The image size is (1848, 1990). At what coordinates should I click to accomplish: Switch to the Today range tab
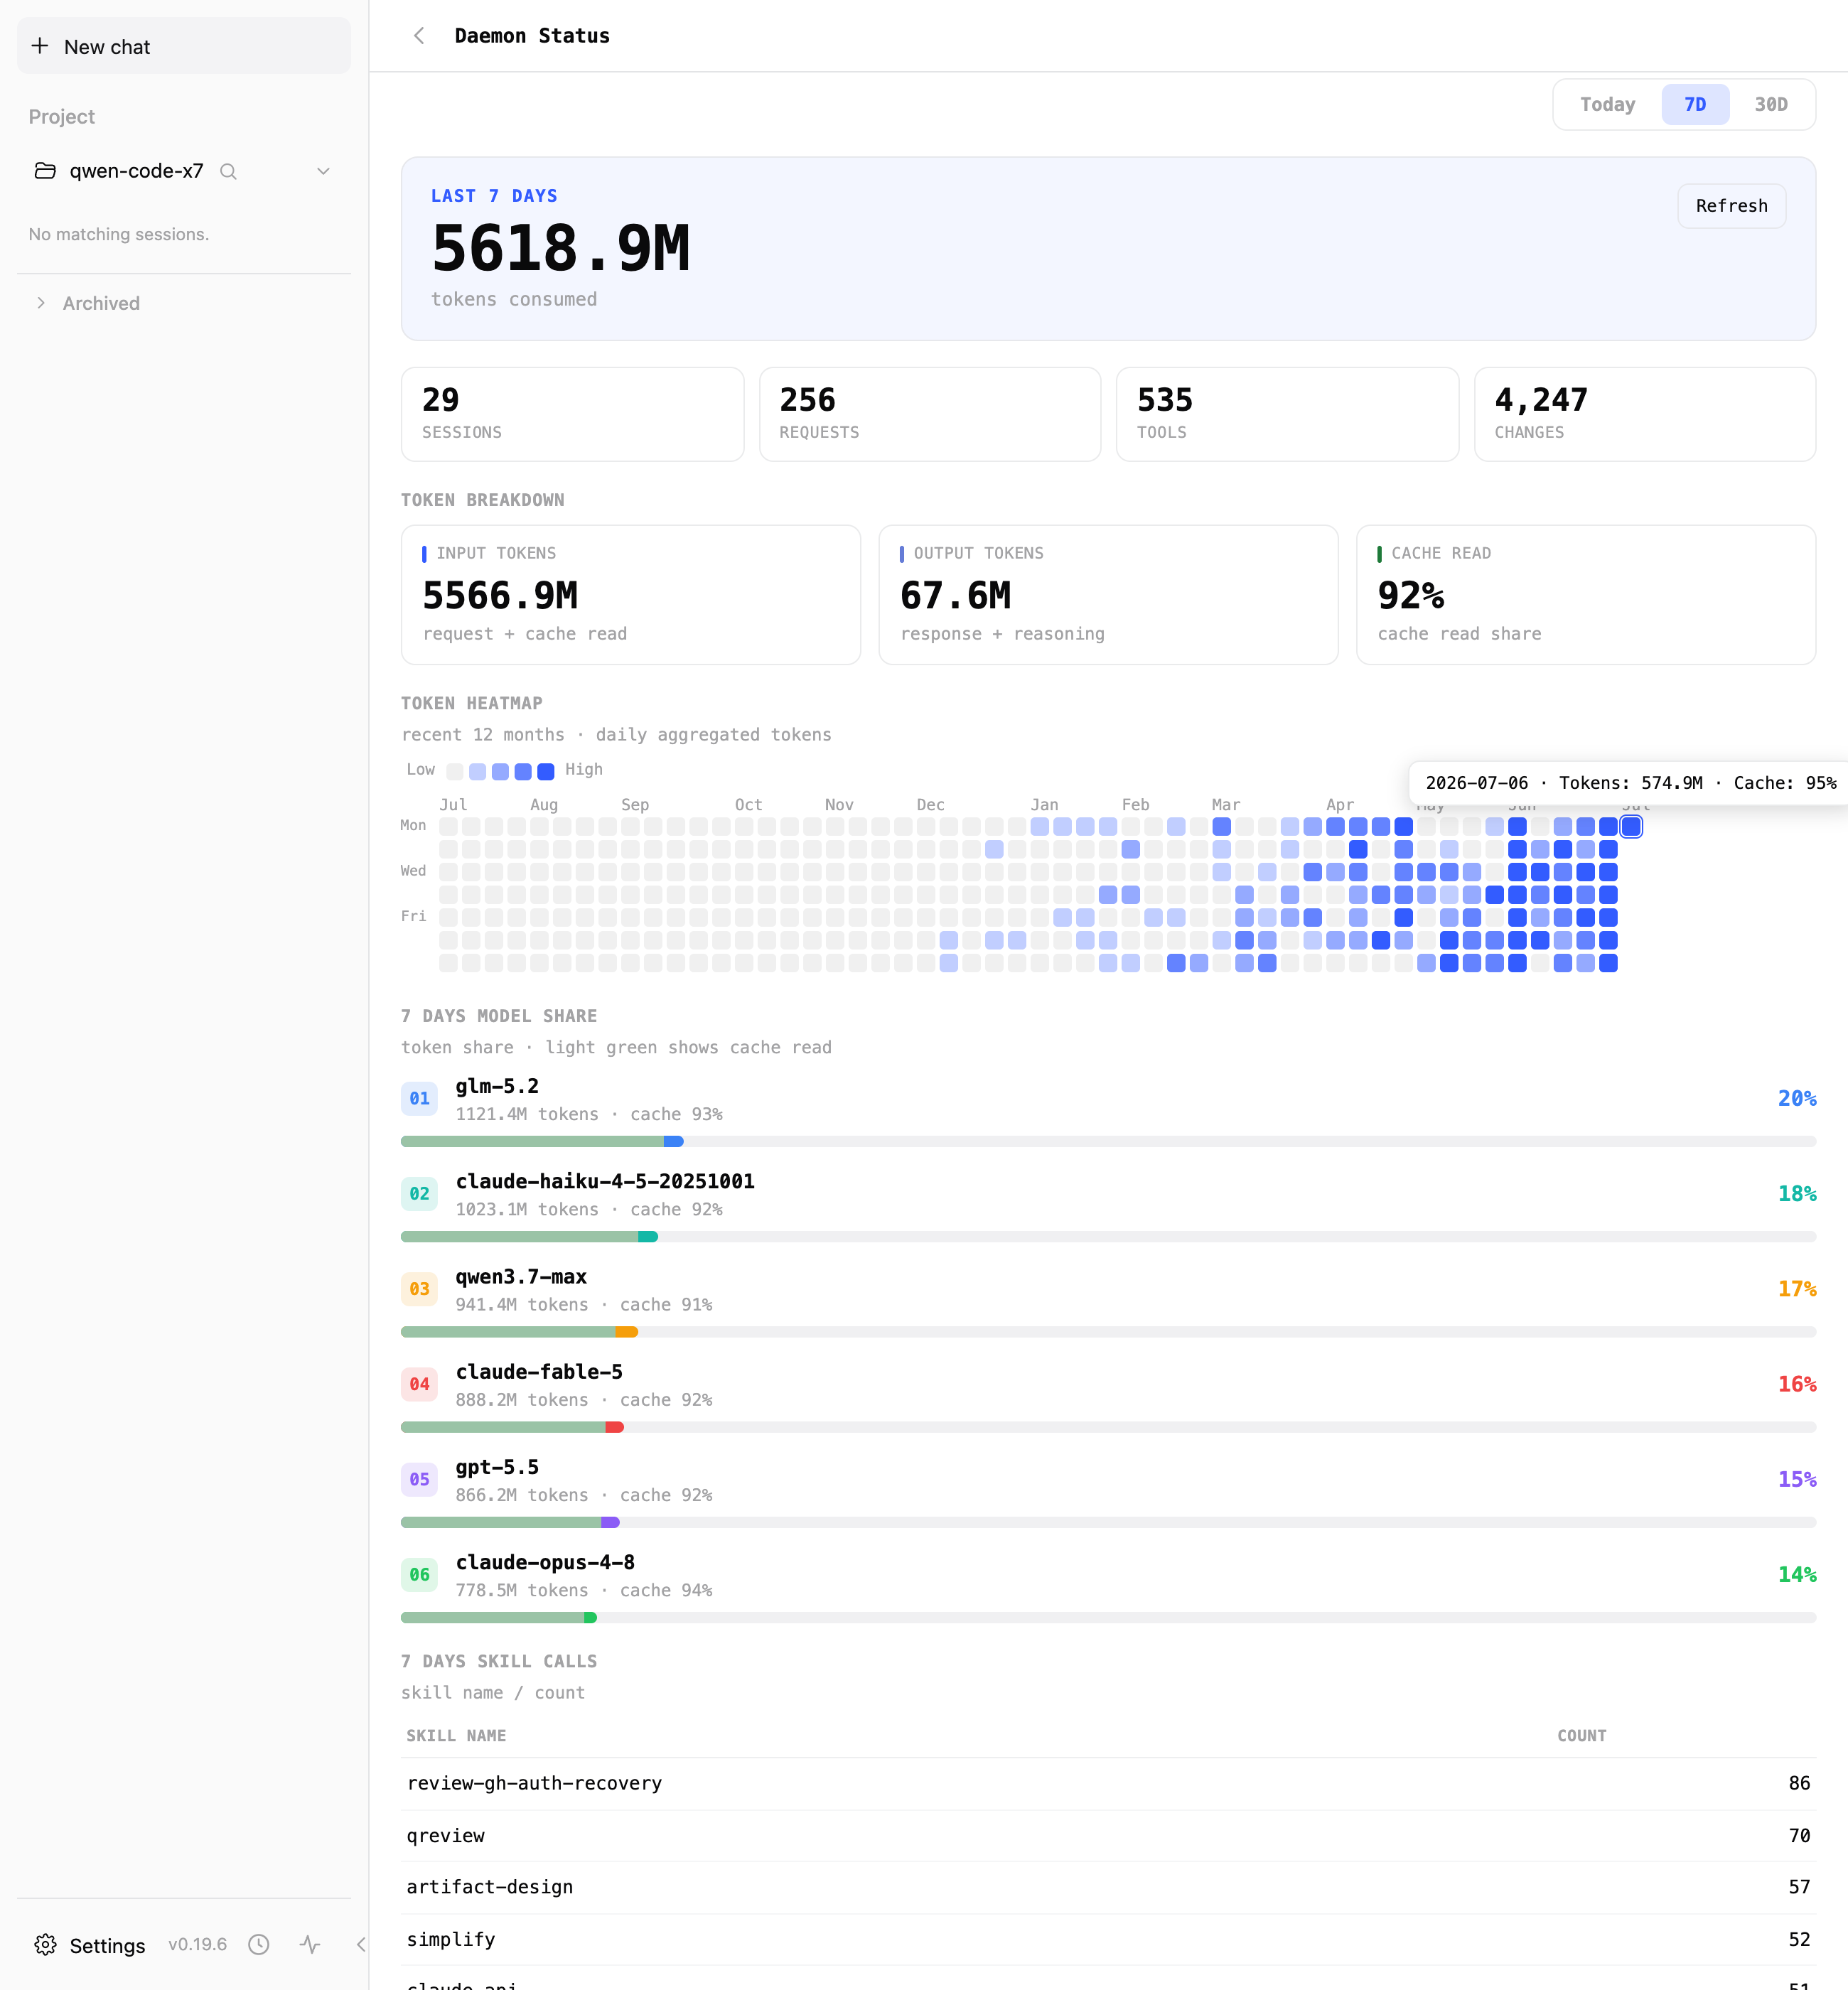click(1607, 104)
